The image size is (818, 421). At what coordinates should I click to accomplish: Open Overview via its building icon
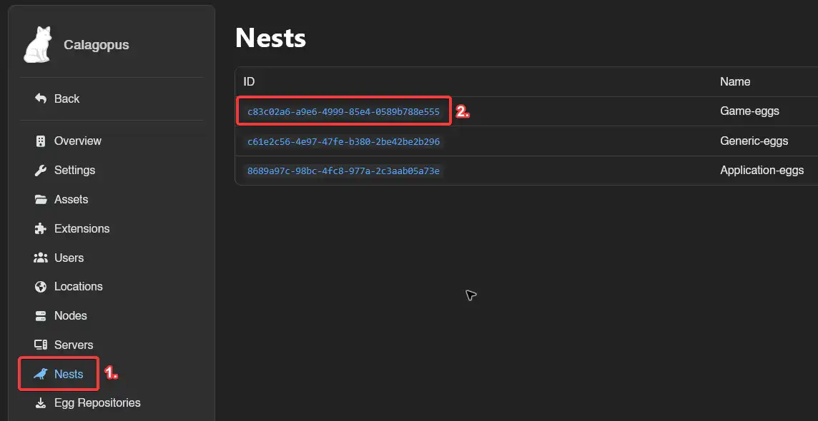(41, 141)
